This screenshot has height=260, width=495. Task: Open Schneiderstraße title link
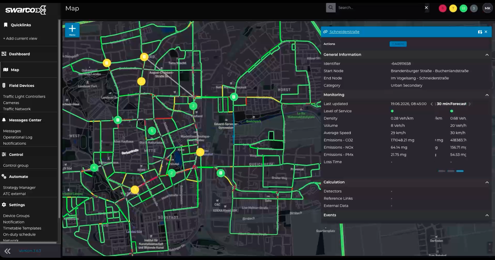click(x=344, y=32)
